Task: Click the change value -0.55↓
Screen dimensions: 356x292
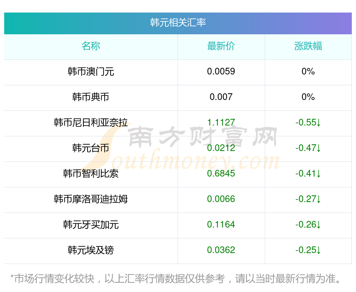Action: pos(308,123)
